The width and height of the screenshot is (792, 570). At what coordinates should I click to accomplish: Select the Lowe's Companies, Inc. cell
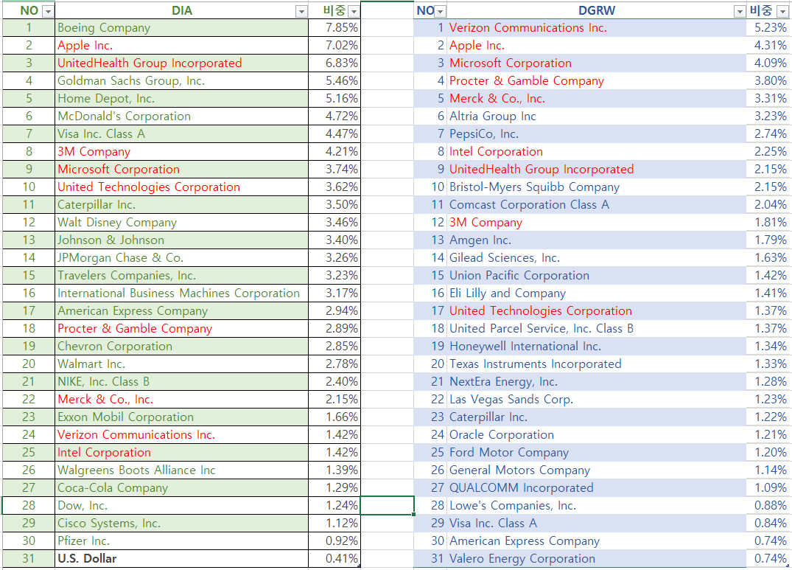pyautogui.click(x=597, y=505)
